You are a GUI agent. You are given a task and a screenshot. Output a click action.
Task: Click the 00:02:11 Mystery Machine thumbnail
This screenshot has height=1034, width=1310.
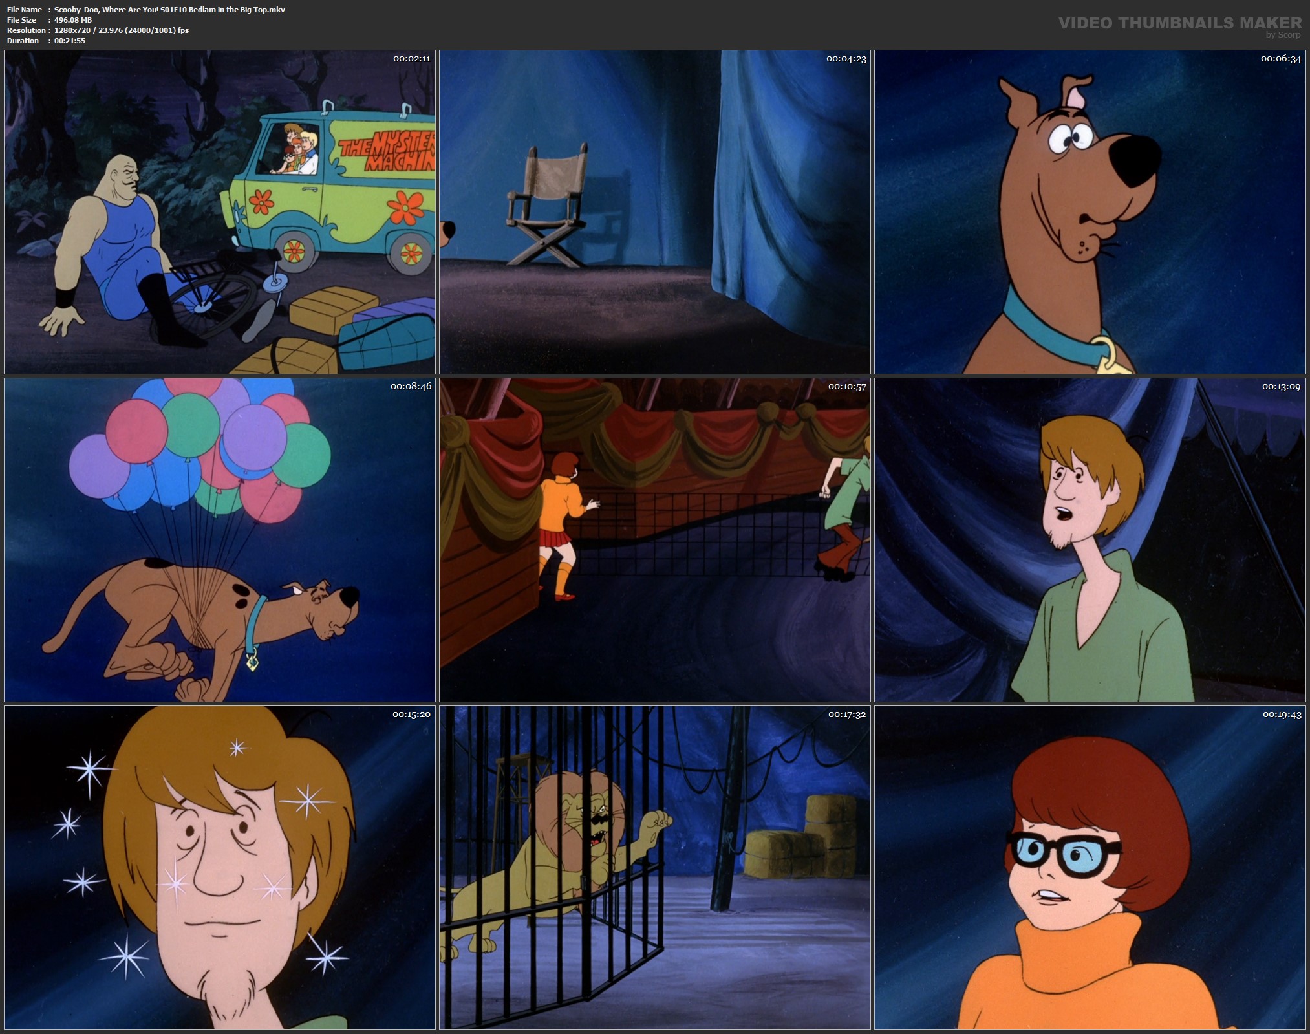pyautogui.click(x=220, y=212)
